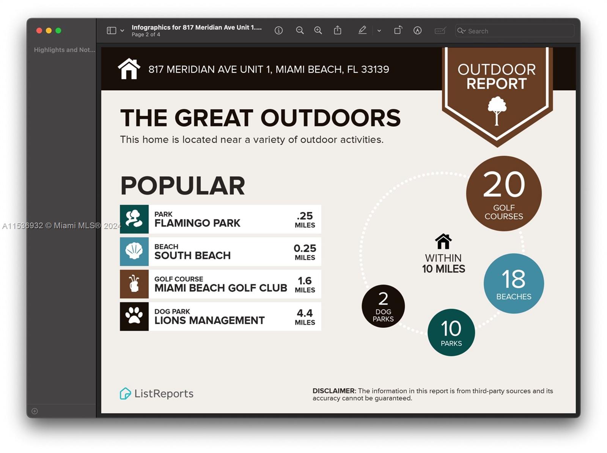Click the Form Filling toolbar icon
The height and width of the screenshot is (453, 607).
point(440,31)
